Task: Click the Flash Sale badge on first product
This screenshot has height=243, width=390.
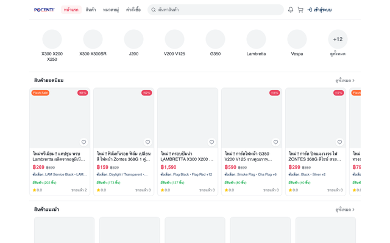Action: pyautogui.click(x=40, y=93)
